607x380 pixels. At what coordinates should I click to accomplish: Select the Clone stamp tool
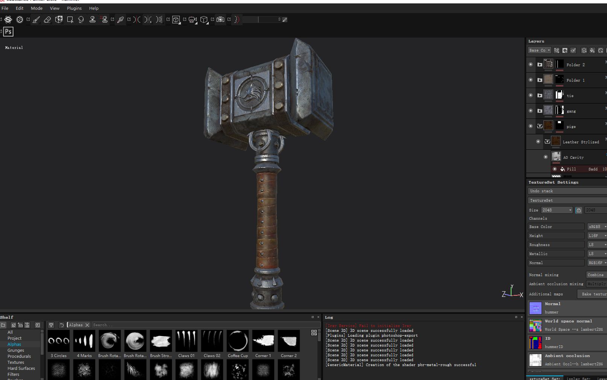click(93, 20)
